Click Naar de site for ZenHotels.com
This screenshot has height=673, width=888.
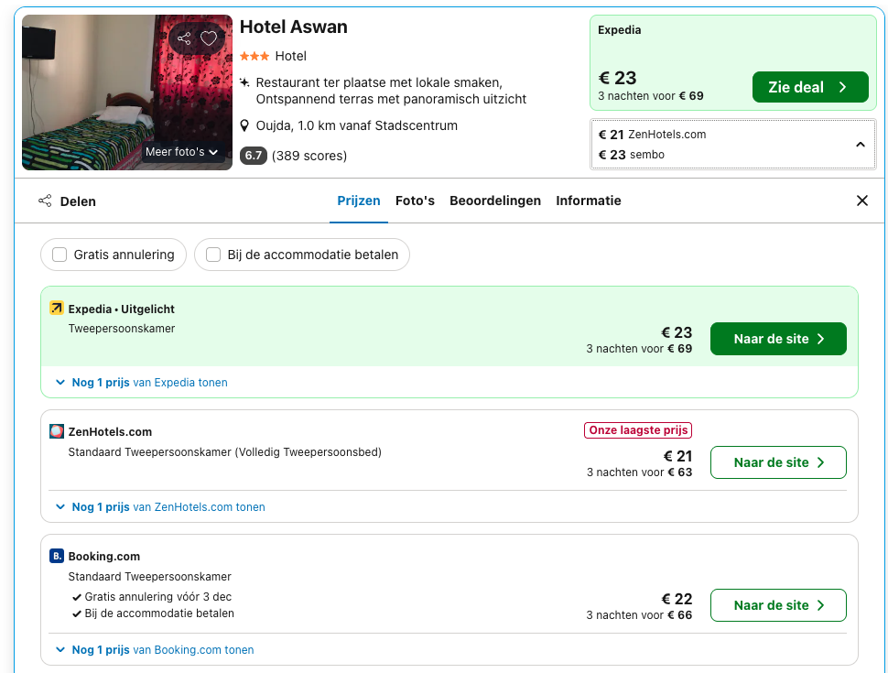coord(778,462)
